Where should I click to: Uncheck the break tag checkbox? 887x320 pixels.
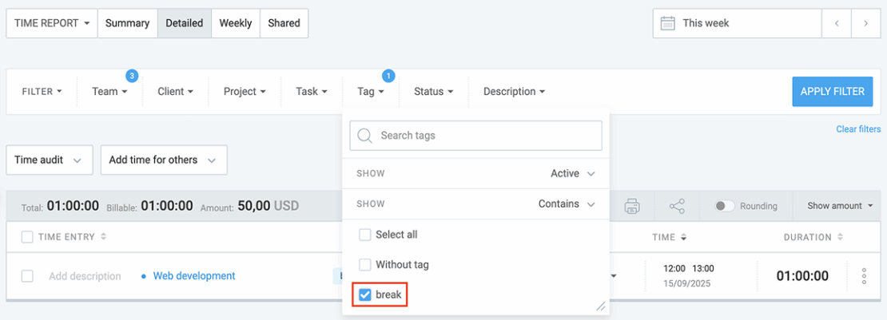click(x=365, y=295)
